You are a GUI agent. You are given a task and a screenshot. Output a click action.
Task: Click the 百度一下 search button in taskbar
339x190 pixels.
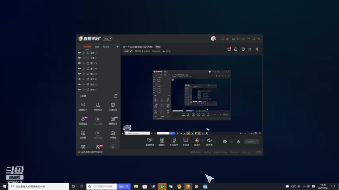tap(123, 186)
